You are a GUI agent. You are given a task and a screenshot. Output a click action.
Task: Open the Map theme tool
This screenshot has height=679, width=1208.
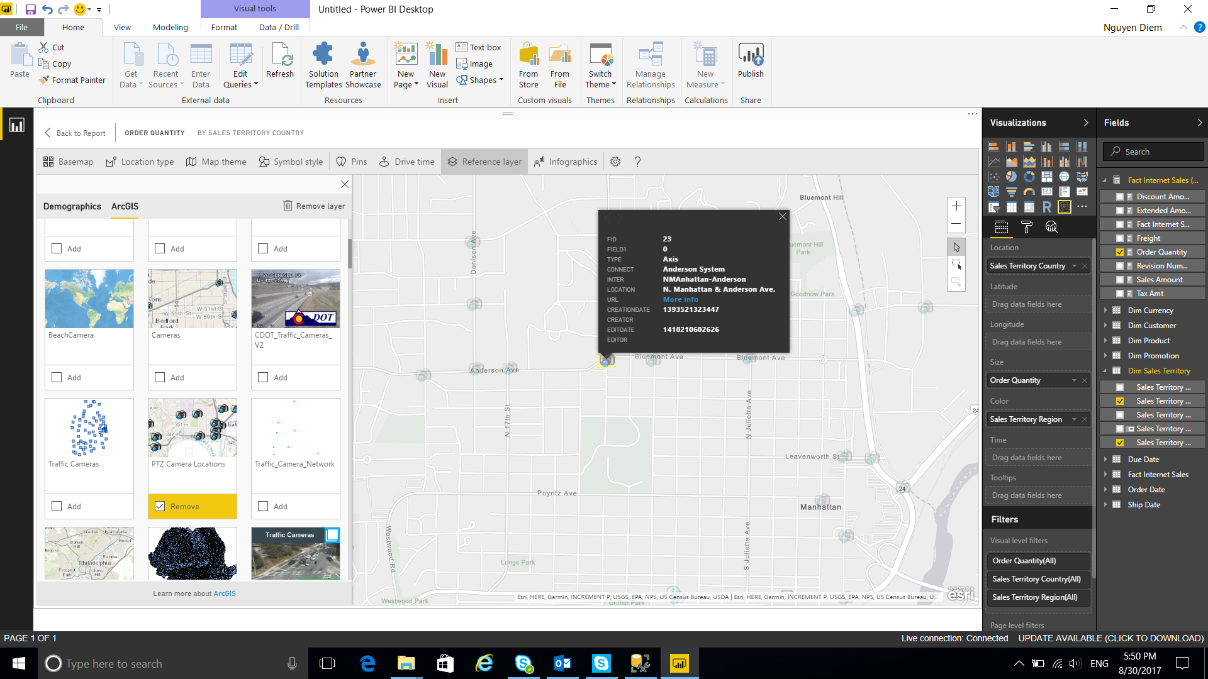point(216,162)
